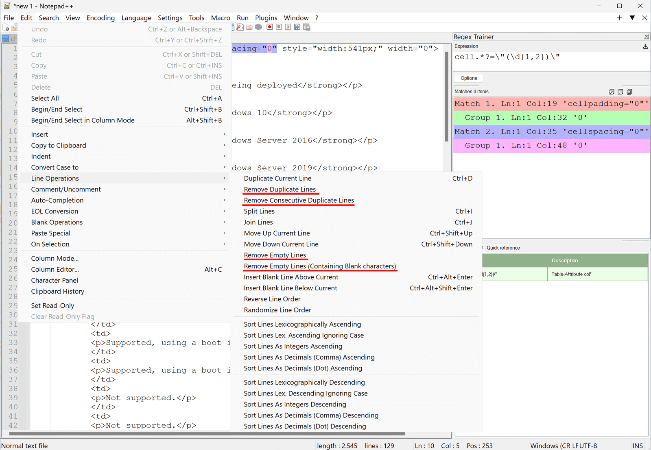This screenshot has width=651, height=450.
Task: Stop the macro recording
Action: coord(278,27)
